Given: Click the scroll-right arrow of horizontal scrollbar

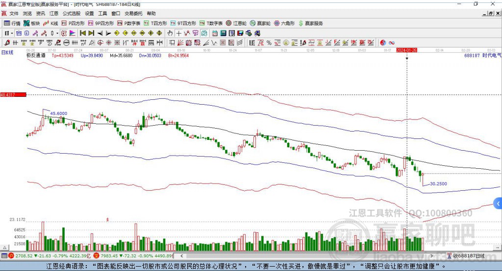Looking at the screenshot, I should 431,256.
